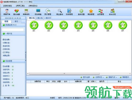Launch 吧台销售 bar sales
This screenshot has height=100, width=132.
point(38,12)
